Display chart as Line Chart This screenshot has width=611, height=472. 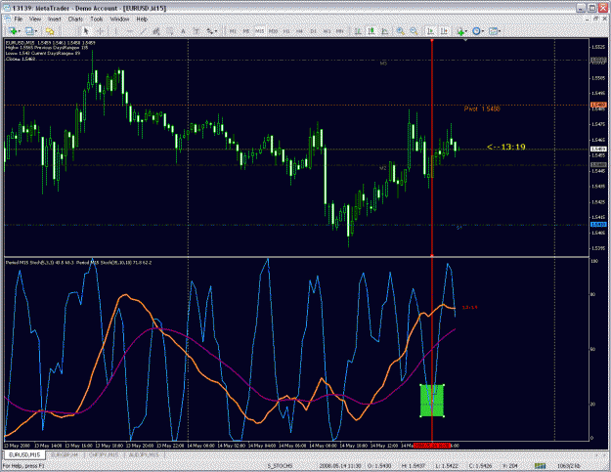click(384, 31)
